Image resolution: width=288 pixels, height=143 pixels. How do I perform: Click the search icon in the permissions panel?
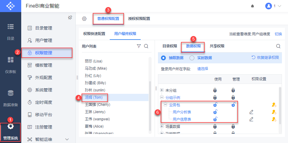[278, 46]
